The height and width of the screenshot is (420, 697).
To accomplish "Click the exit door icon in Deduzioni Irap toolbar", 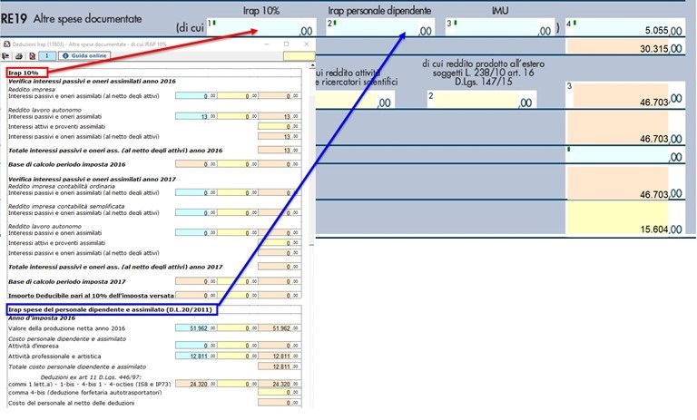I will click(5, 56).
